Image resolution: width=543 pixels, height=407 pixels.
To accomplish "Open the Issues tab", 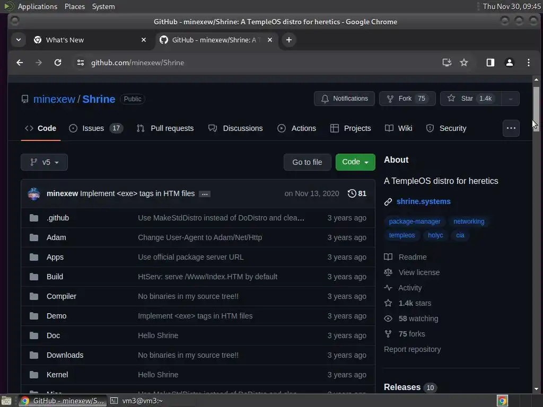I will point(96,128).
